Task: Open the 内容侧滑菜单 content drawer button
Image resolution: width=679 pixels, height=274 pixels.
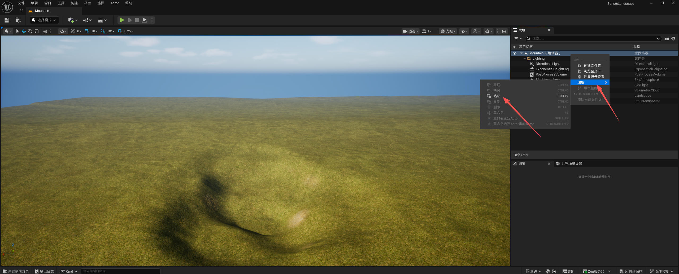Action: click(16, 271)
